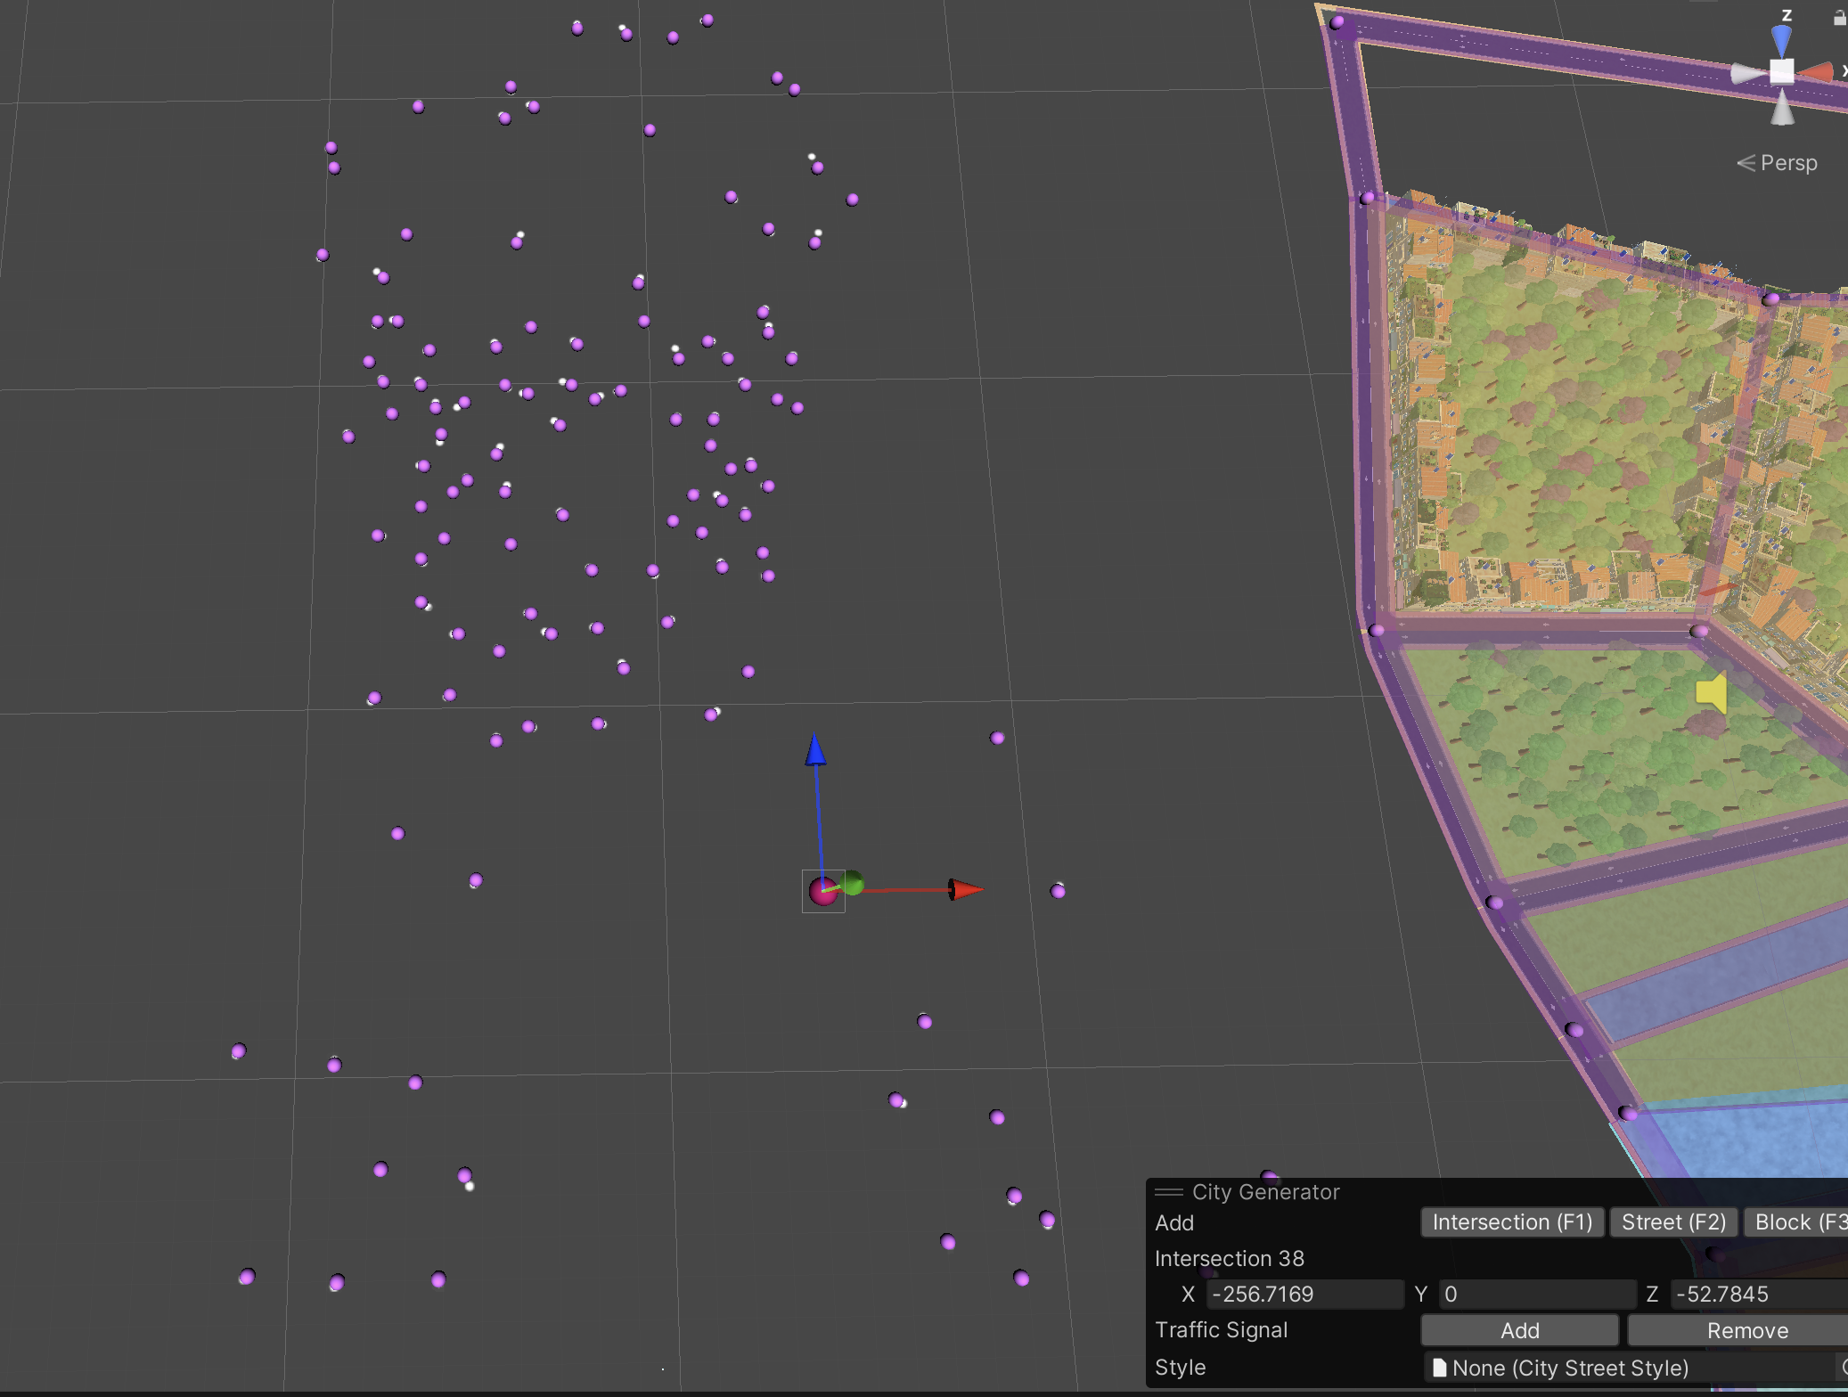This screenshot has height=1397, width=1848.
Task: Click the Intersection (F1) add button
Action: tap(1512, 1222)
